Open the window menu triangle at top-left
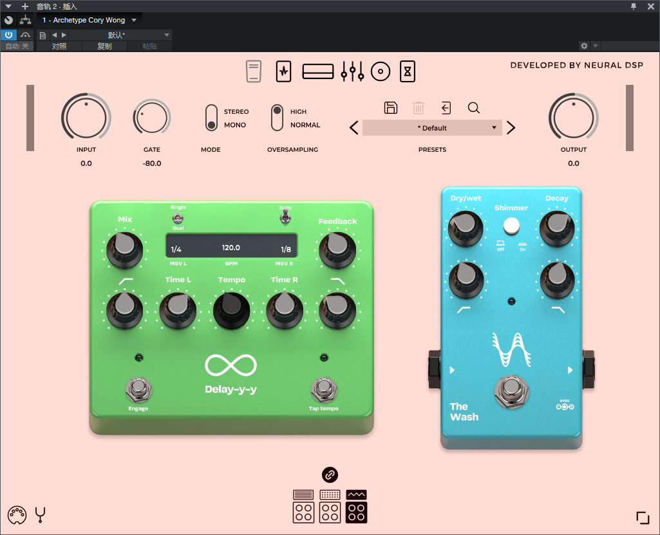Viewport: 660px width, 535px height. [8, 6]
